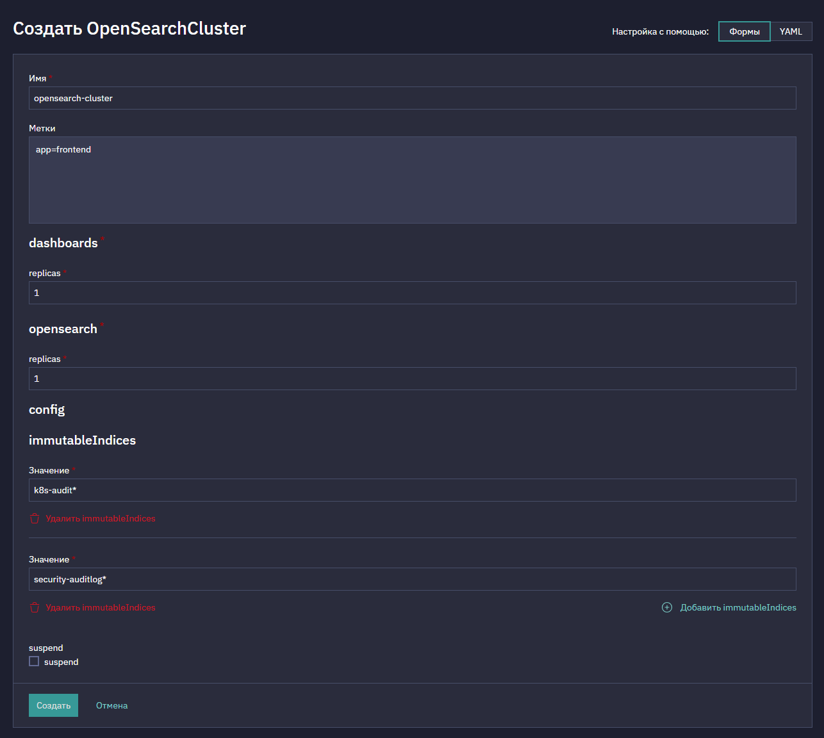Click the Создать OpenSearchCluster page title
Image resolution: width=824 pixels, height=738 pixels.
click(x=129, y=29)
